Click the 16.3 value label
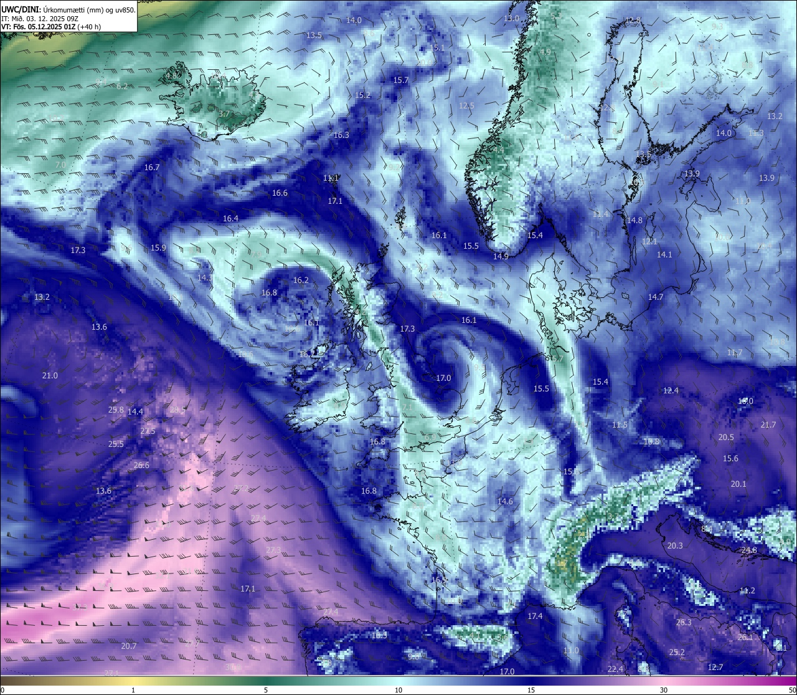This screenshot has width=797, height=695. 341,135
